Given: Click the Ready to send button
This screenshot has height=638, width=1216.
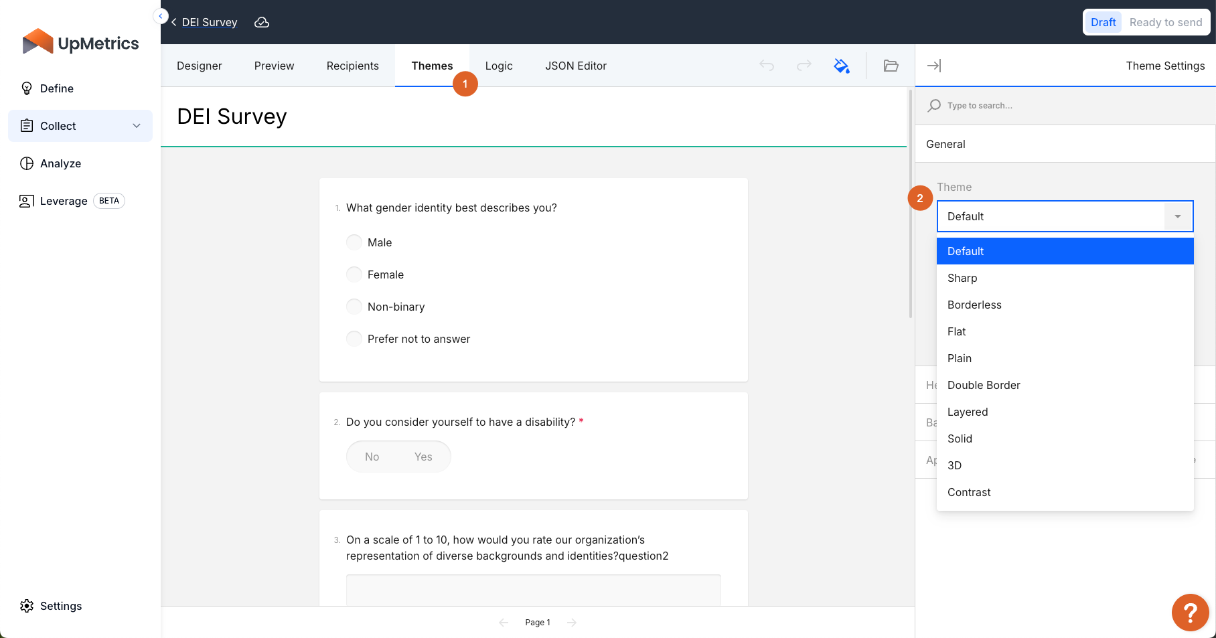Looking at the screenshot, I should coord(1165,22).
